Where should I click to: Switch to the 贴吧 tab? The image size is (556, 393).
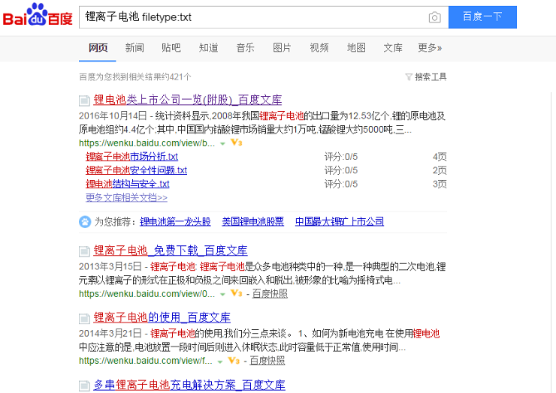click(171, 47)
